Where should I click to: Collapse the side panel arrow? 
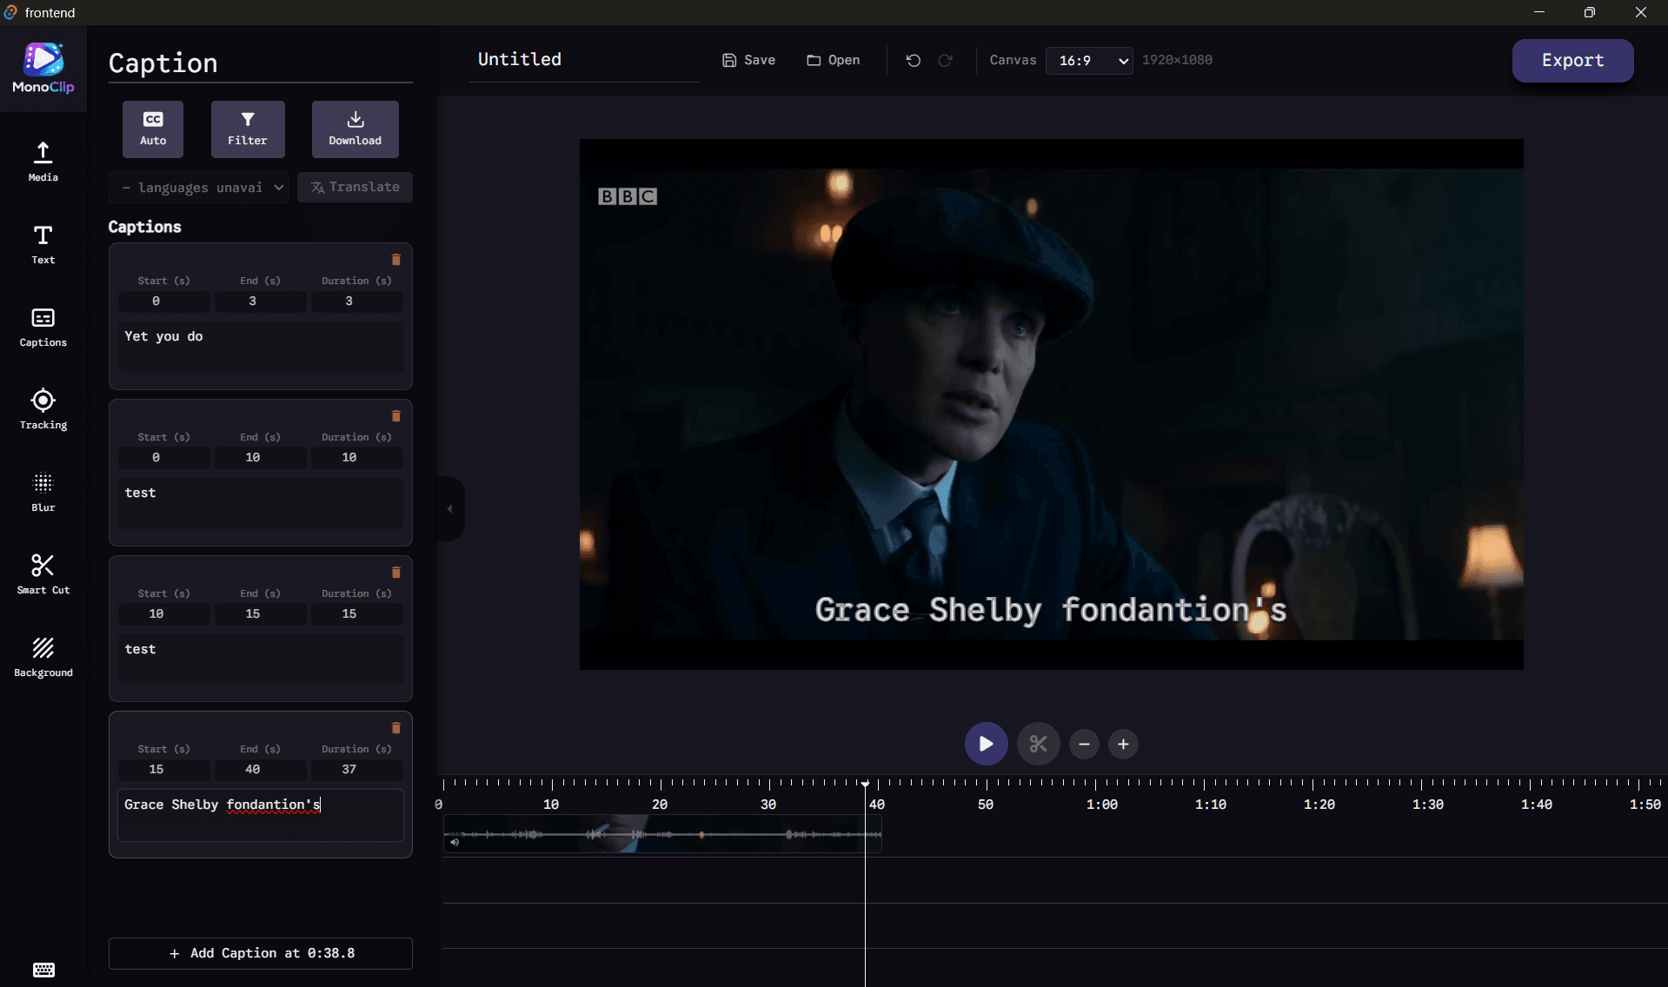(x=449, y=509)
